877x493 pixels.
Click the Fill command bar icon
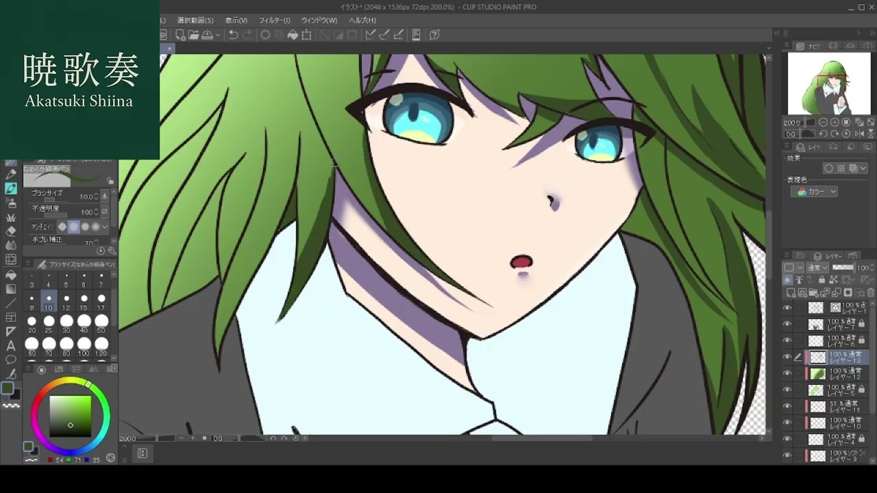point(293,35)
